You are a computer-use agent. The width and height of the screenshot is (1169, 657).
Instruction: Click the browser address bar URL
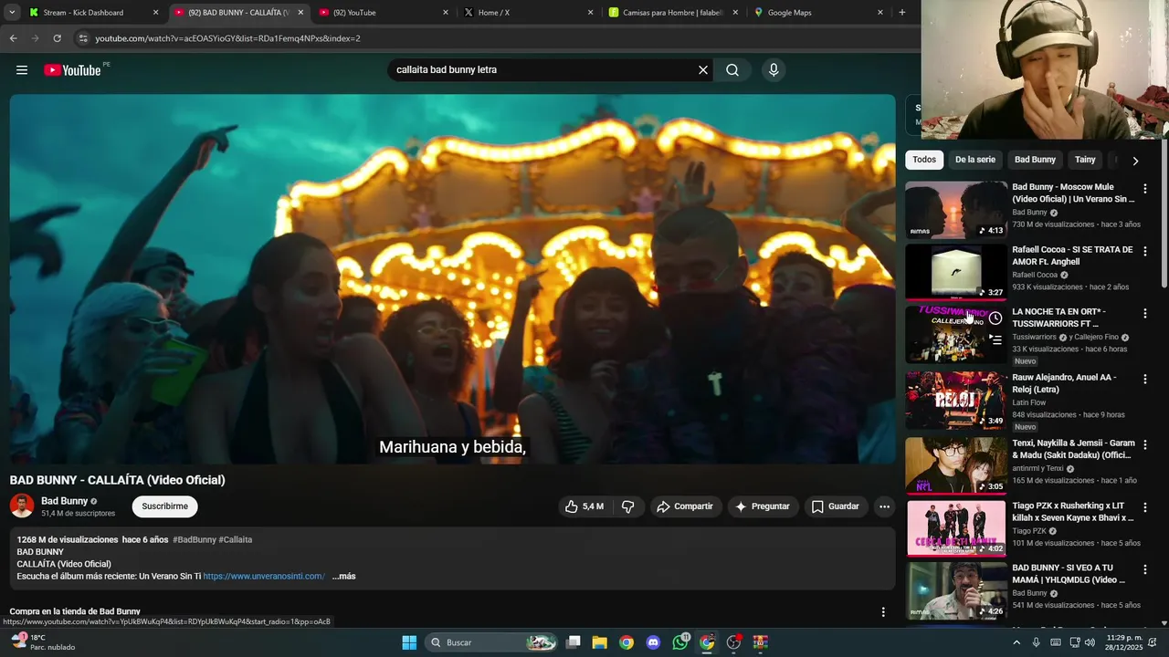(228, 38)
